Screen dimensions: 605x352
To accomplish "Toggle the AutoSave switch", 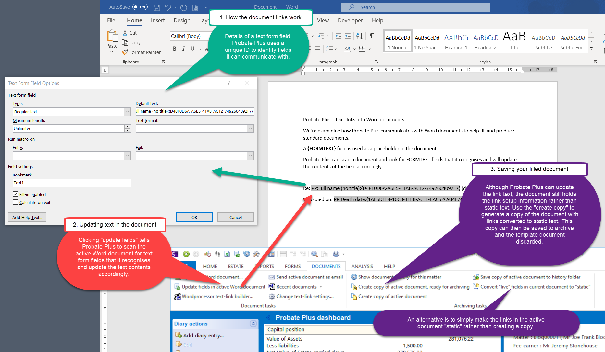I will [x=140, y=7].
